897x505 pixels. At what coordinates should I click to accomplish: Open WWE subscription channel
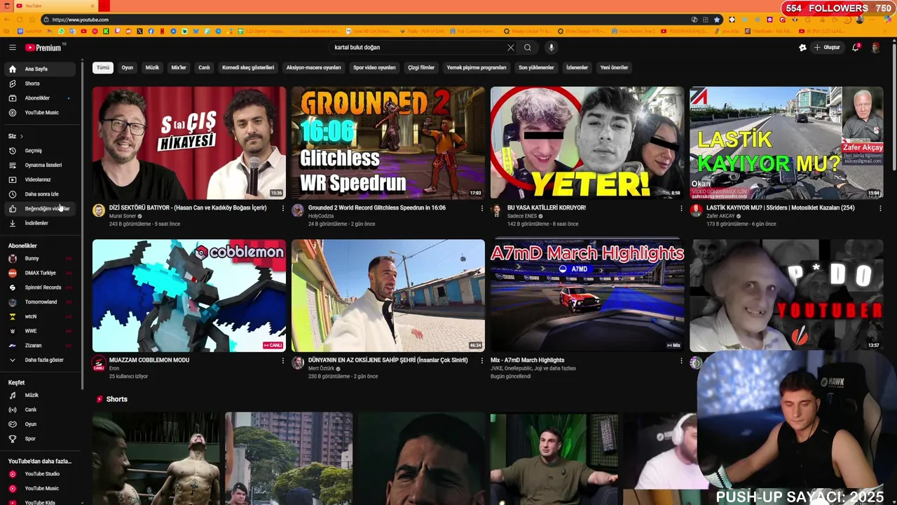tap(41, 331)
